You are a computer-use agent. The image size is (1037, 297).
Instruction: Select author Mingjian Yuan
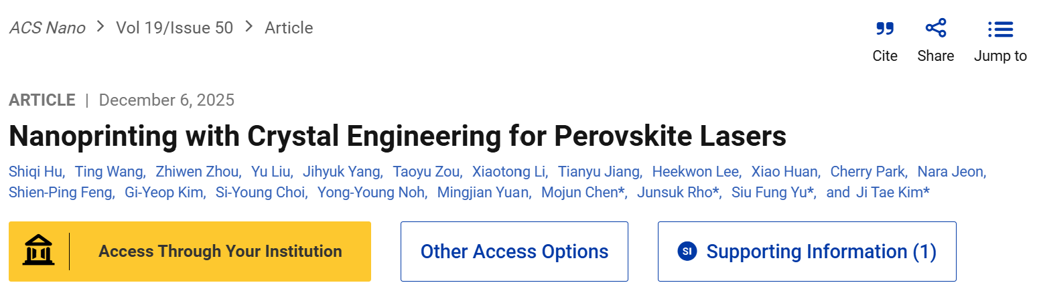(x=484, y=193)
